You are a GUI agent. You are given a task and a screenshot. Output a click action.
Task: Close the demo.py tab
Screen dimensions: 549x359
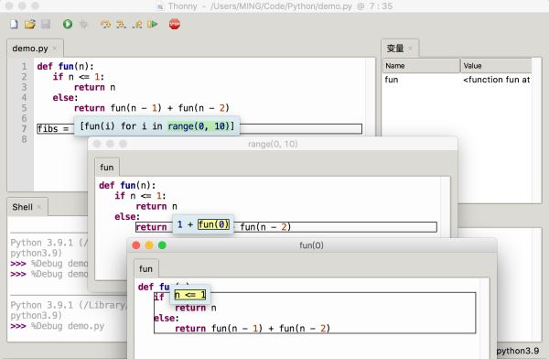[55, 49]
